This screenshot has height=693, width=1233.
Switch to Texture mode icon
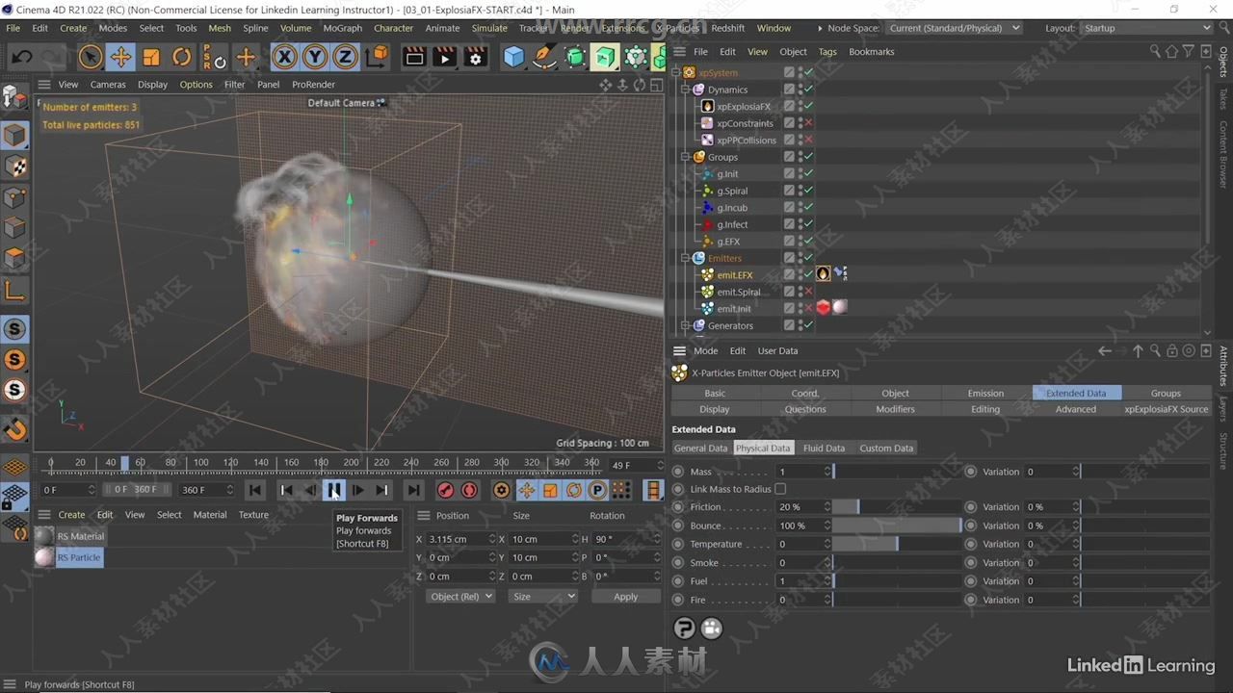15,167
